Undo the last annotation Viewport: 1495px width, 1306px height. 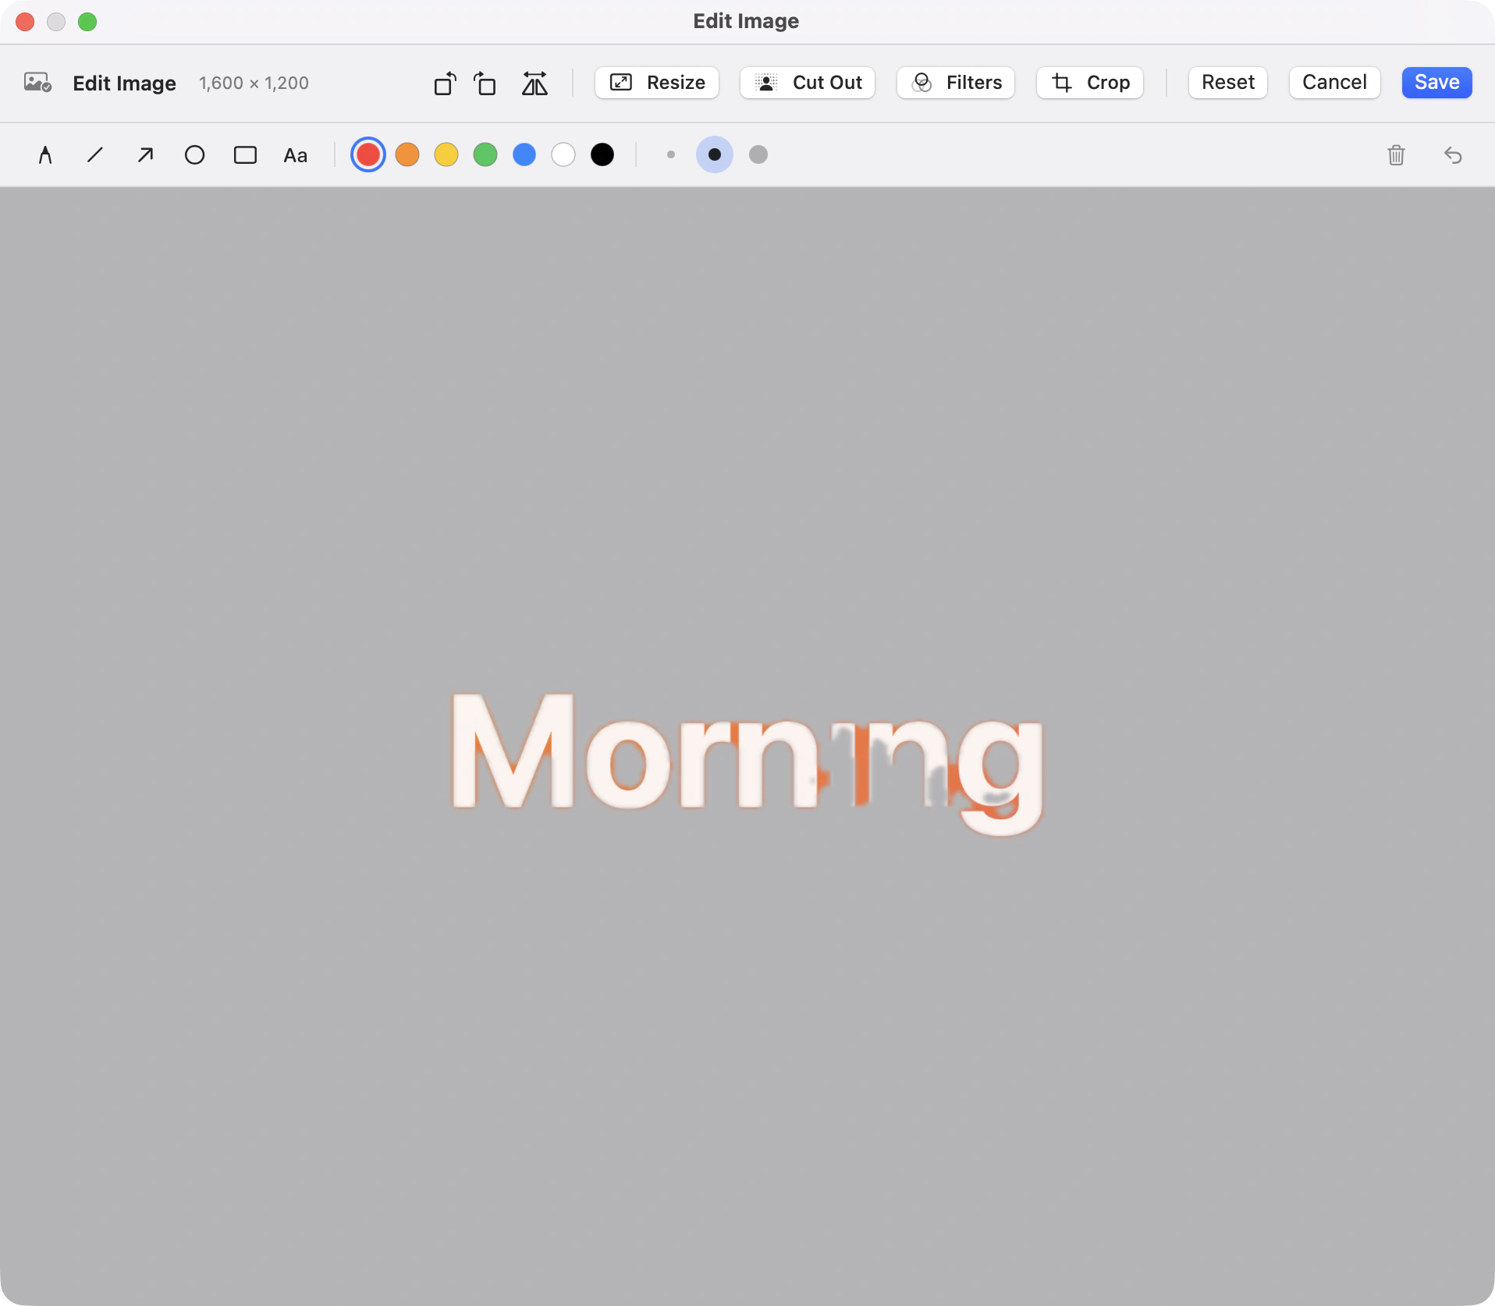click(x=1452, y=155)
